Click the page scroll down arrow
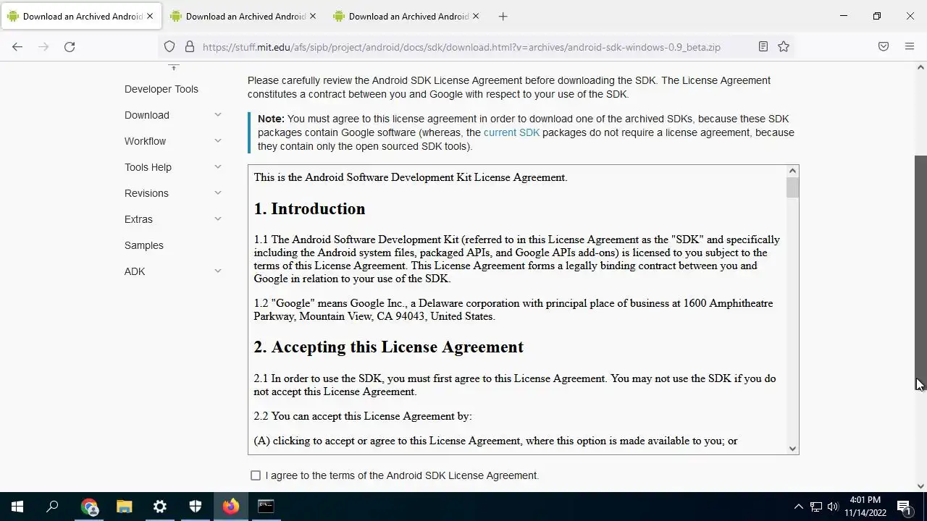Viewport: 927px width, 521px height. pos(920,486)
